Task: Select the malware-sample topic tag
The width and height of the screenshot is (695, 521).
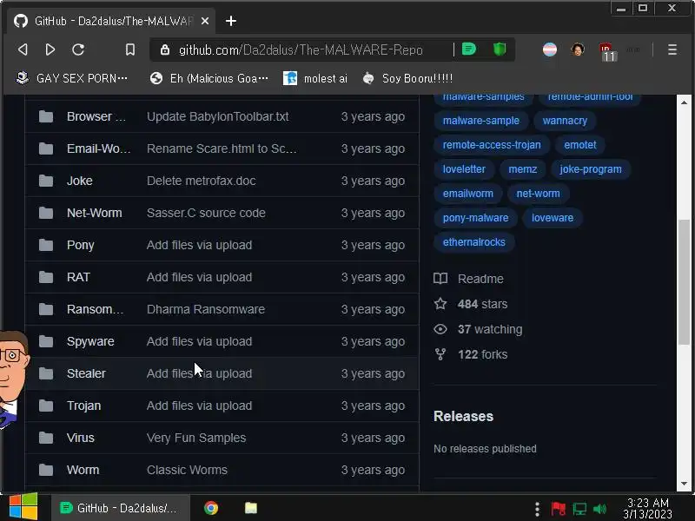Action: tap(481, 121)
